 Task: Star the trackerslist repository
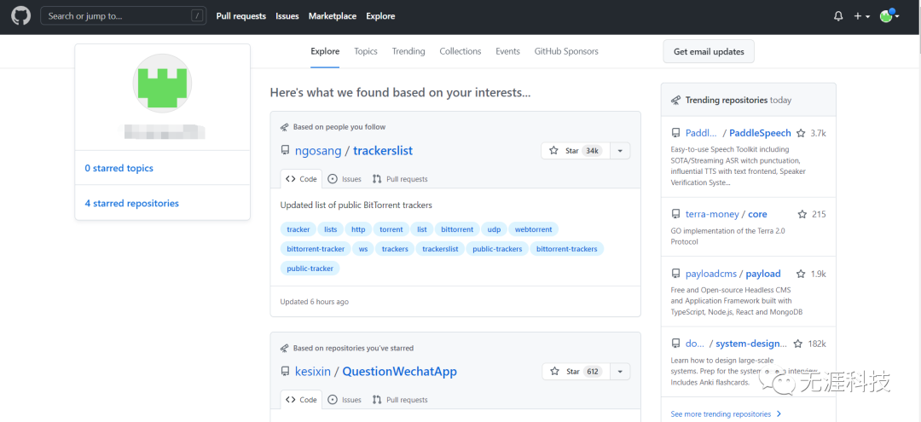coord(576,151)
